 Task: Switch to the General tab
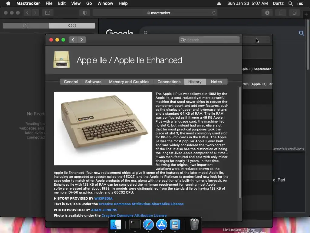(71, 82)
